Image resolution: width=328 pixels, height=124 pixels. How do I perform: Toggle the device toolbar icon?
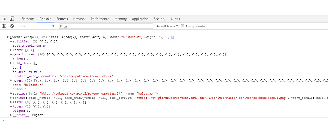coord(12,19)
